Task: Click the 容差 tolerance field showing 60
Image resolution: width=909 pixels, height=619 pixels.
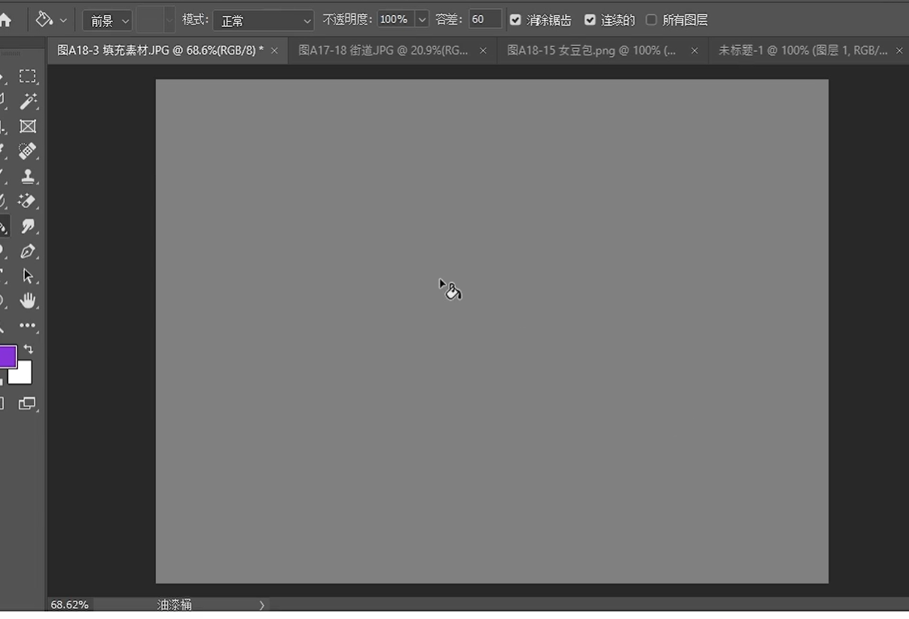Action: coord(485,20)
